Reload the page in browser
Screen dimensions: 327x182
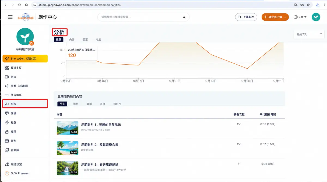pyautogui.click(x=19, y=5)
